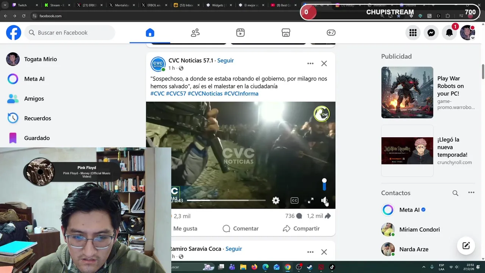
Task: Open the Friends tab in the top navigation
Action: (x=195, y=33)
